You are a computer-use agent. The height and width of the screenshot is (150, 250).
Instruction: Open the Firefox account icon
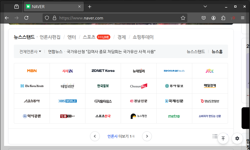click(x=213, y=18)
